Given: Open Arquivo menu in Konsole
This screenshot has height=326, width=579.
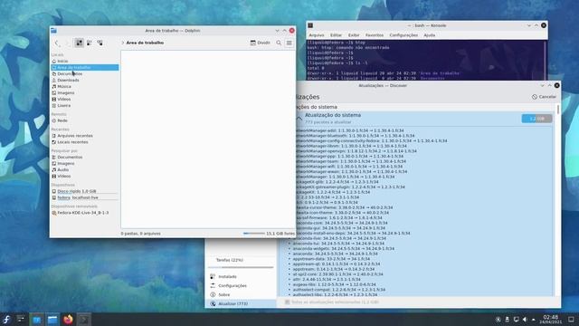Looking at the screenshot, I should [317, 35].
